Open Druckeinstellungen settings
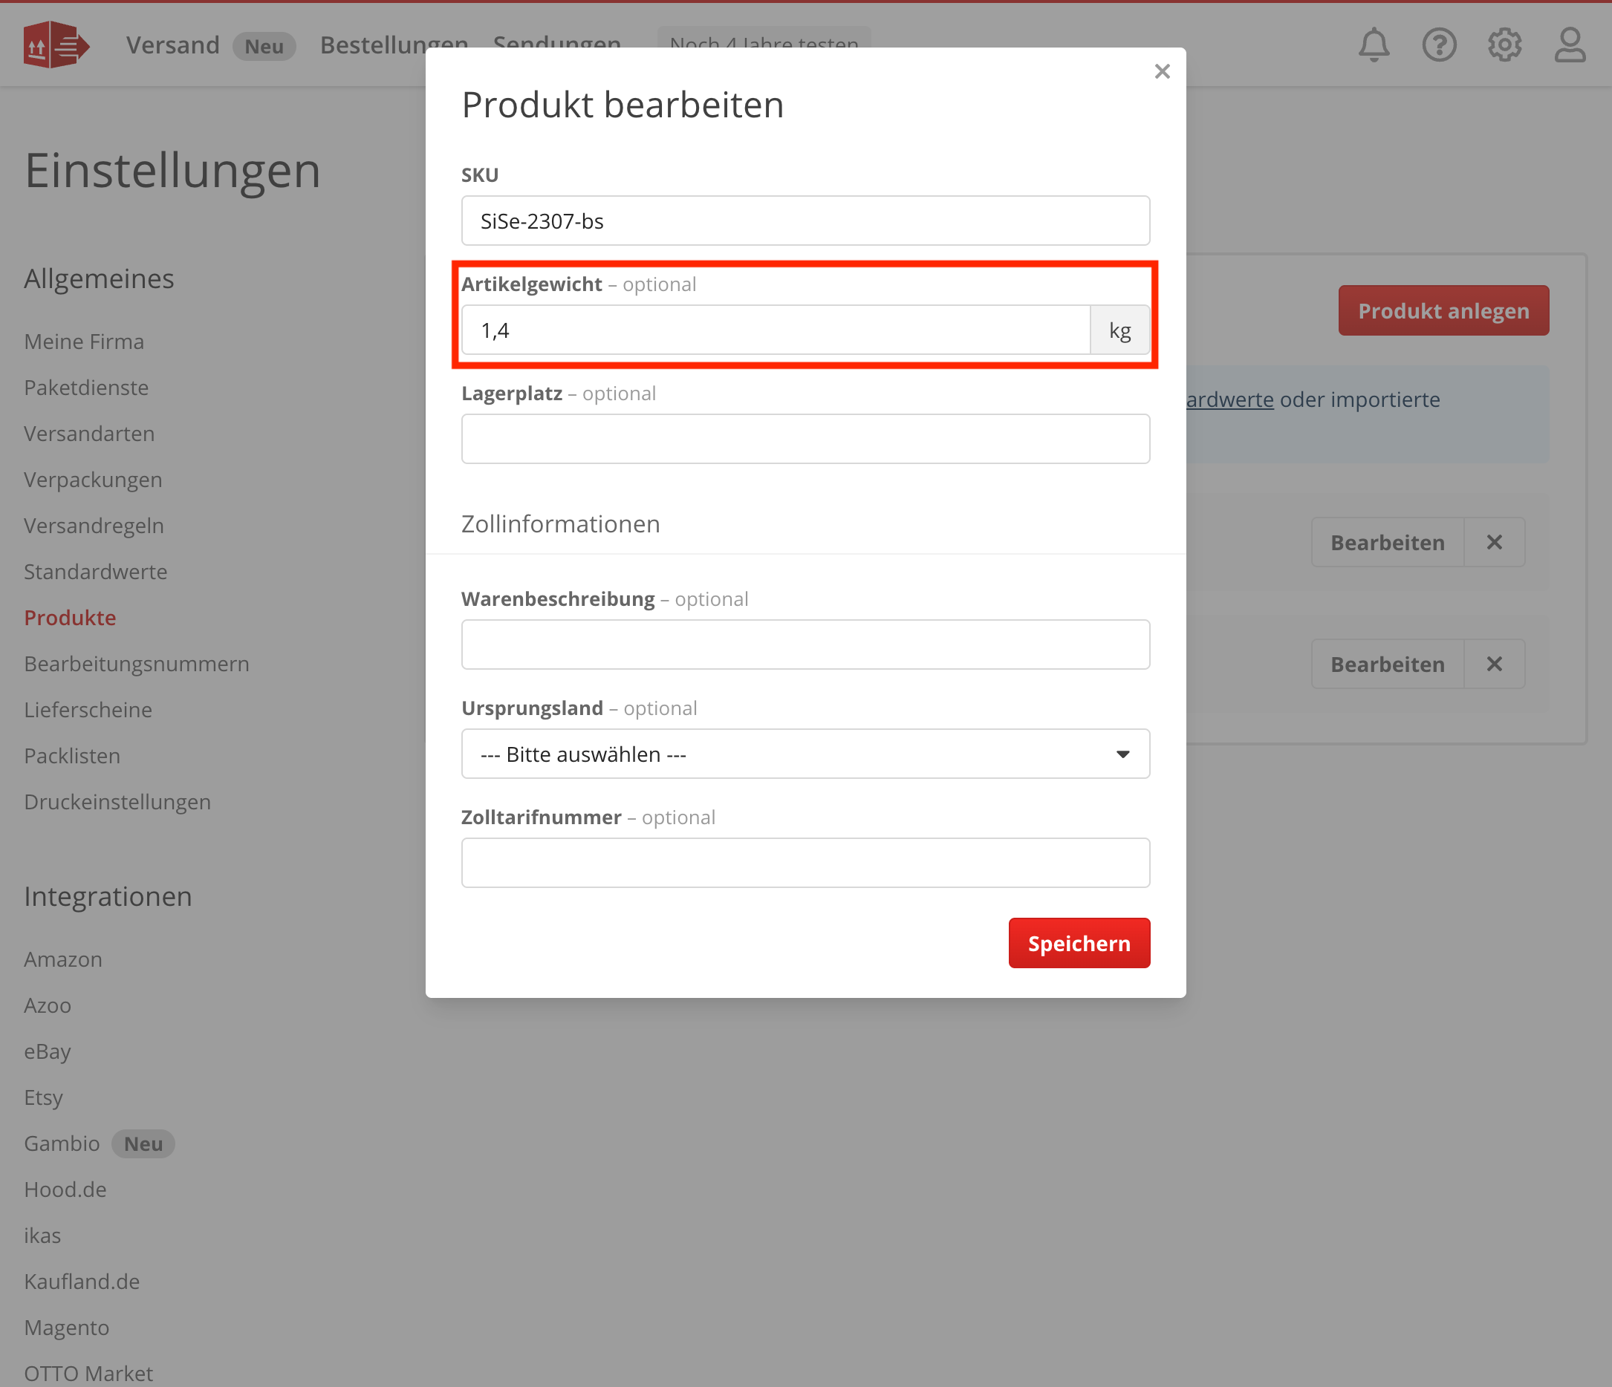1612x1387 pixels. tap(117, 803)
